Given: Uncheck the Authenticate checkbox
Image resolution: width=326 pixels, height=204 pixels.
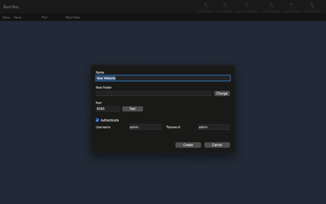Looking at the screenshot, I should [97, 120].
